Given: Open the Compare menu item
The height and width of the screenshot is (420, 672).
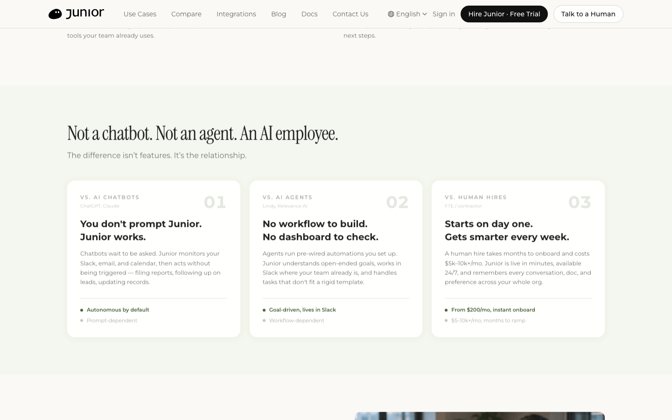Looking at the screenshot, I should point(186,14).
